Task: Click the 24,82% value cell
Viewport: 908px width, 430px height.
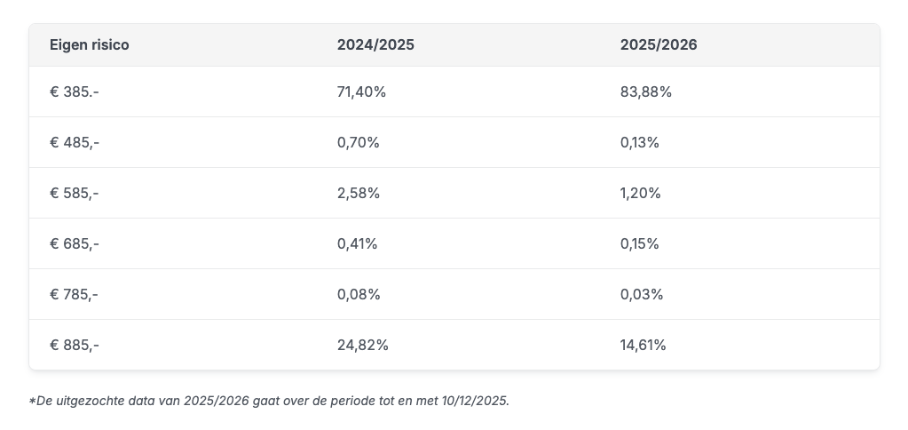Action: point(363,345)
